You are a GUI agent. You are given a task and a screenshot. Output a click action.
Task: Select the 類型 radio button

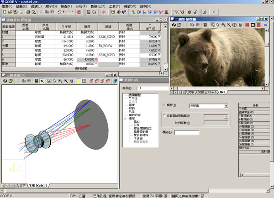[x=164, y=105]
